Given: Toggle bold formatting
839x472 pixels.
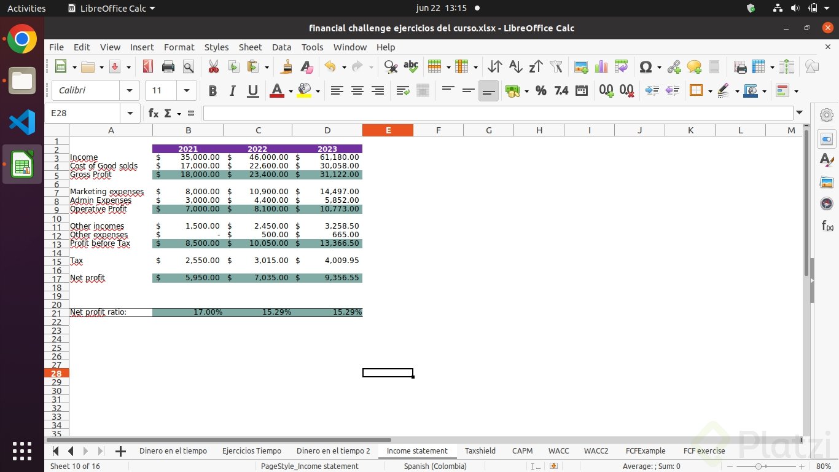Looking at the screenshot, I should pos(213,90).
